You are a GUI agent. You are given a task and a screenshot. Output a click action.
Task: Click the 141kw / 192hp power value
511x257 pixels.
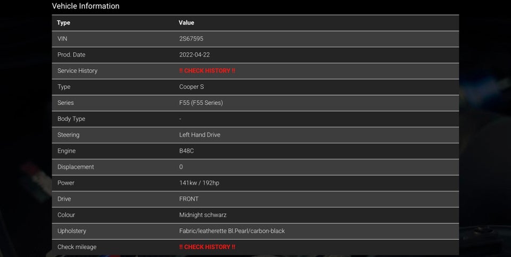pyautogui.click(x=199, y=183)
